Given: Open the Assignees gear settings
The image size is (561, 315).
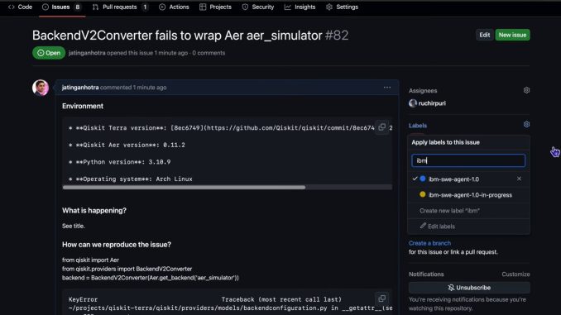Looking at the screenshot, I should tap(526, 90).
